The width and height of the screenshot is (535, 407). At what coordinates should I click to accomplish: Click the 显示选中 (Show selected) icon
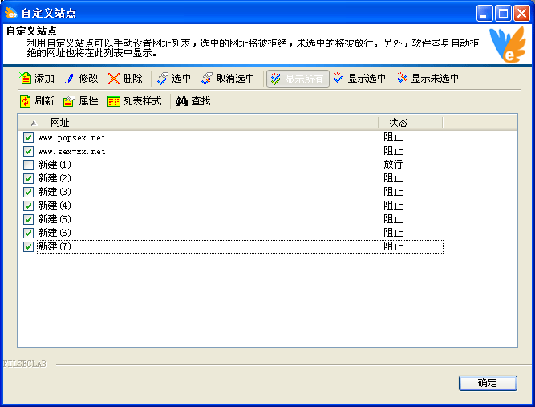[x=338, y=79]
